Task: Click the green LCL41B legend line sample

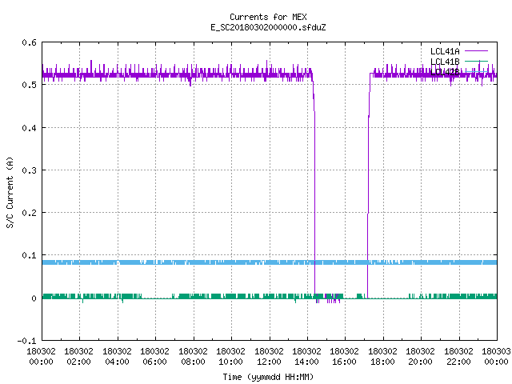Action: [x=476, y=61]
